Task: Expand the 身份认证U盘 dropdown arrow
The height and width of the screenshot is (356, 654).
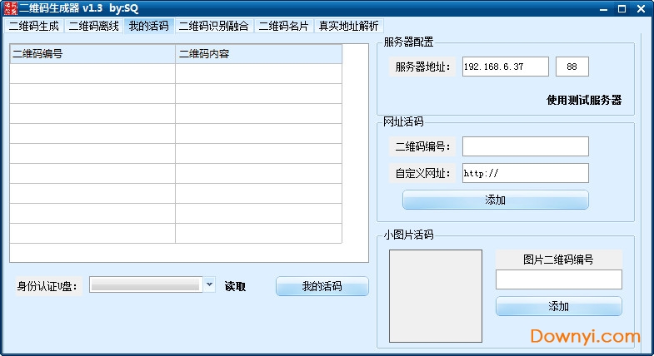Action: point(209,285)
